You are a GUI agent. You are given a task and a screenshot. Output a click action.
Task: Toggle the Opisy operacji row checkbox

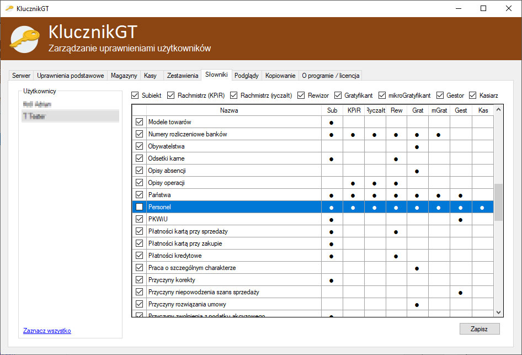click(x=140, y=183)
